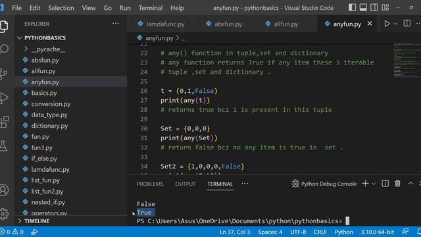Select interpreter 3.10.0 64-bit
Image resolution: width=421 pixels, height=237 pixels.
377,232
